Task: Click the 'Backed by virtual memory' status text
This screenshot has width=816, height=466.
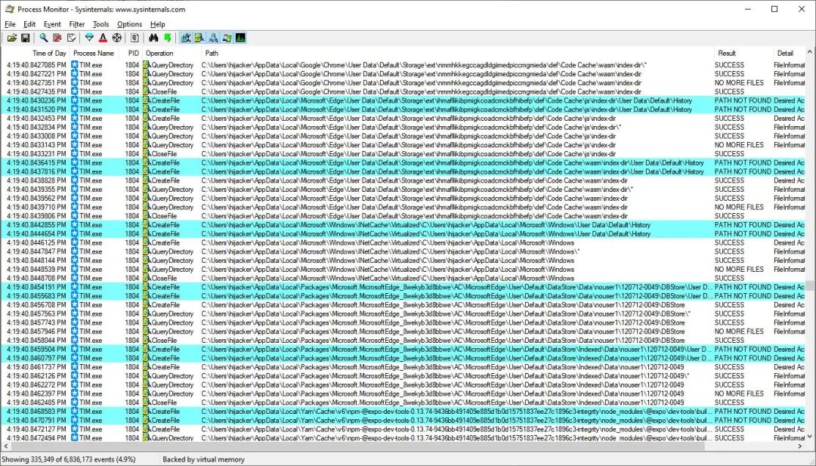Action: click(203, 459)
